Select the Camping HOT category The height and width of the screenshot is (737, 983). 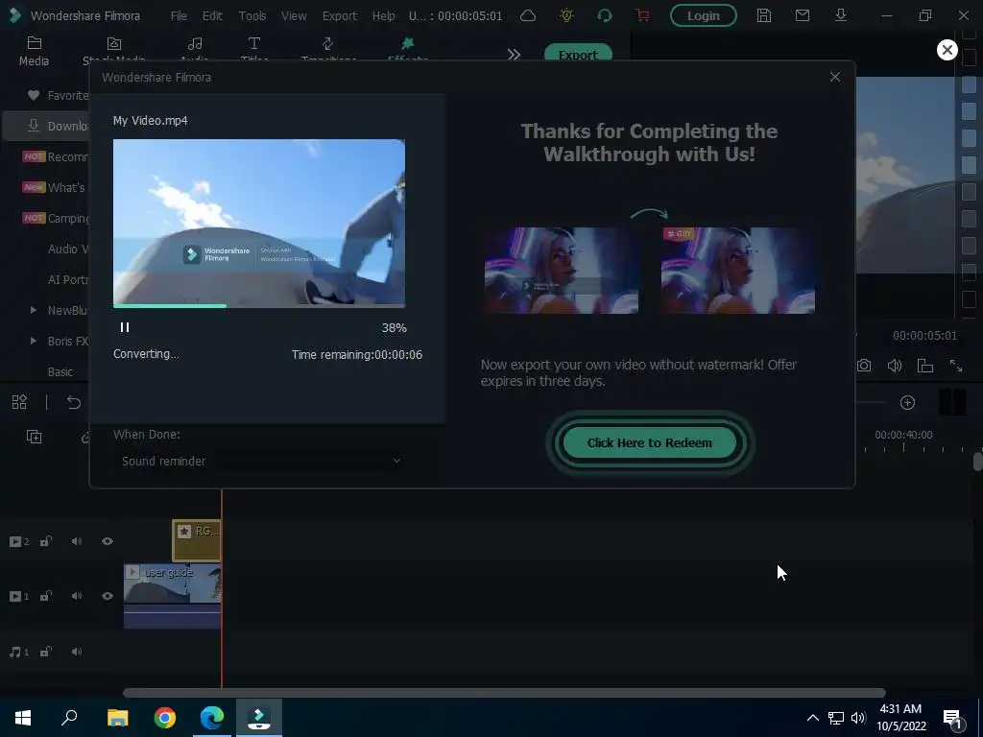tap(55, 218)
